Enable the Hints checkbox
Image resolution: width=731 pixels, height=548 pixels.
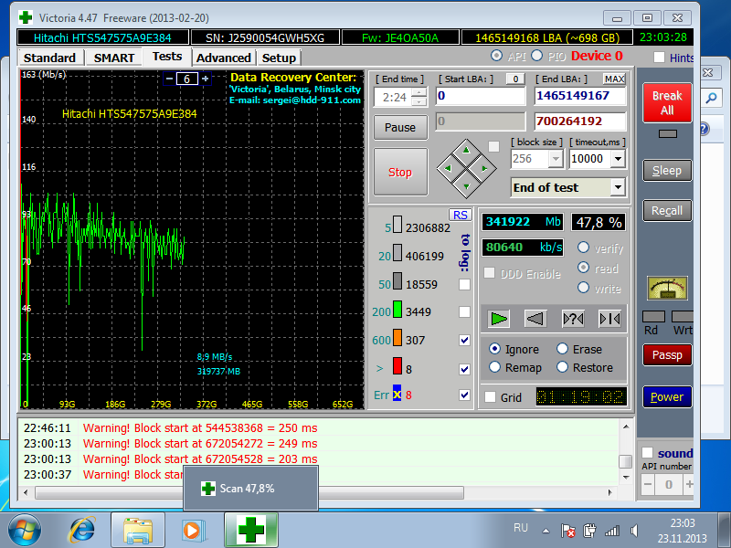[659, 58]
